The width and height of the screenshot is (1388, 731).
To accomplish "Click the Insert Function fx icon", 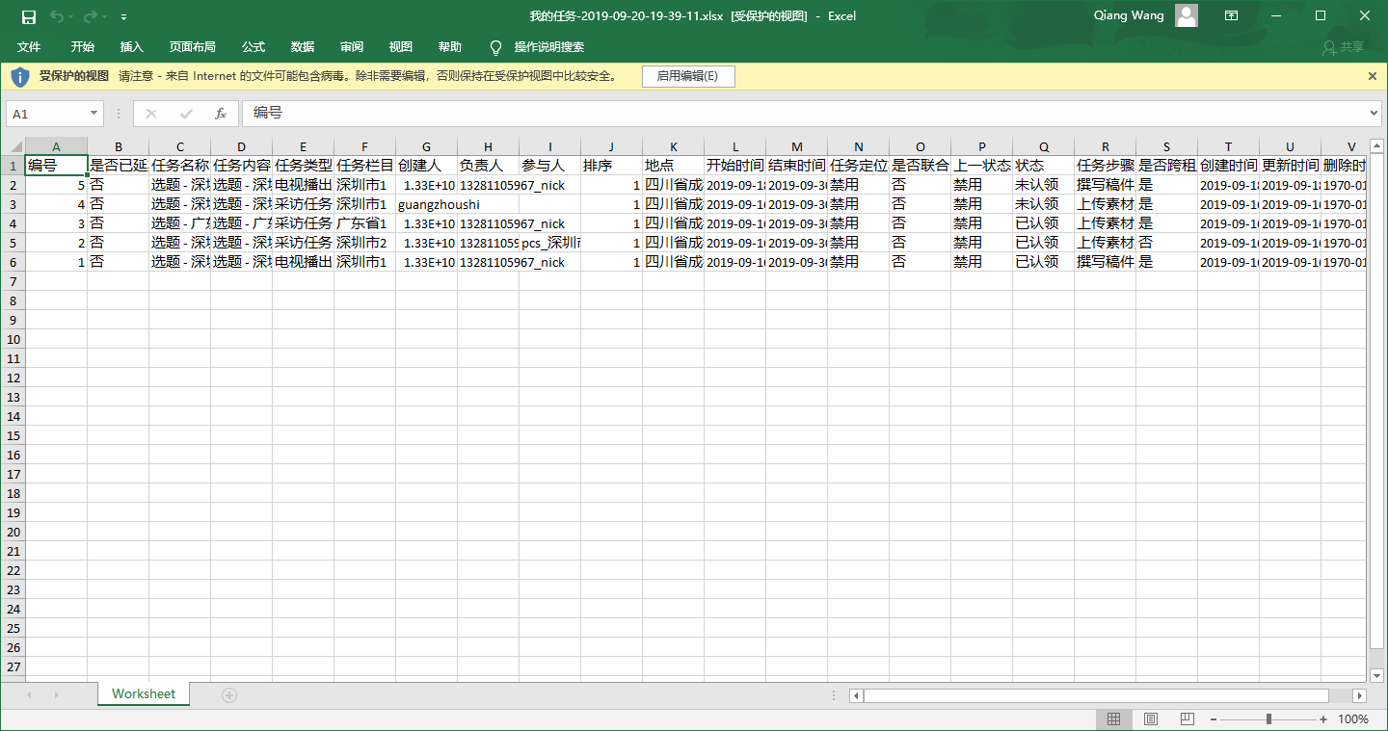I will [221, 114].
